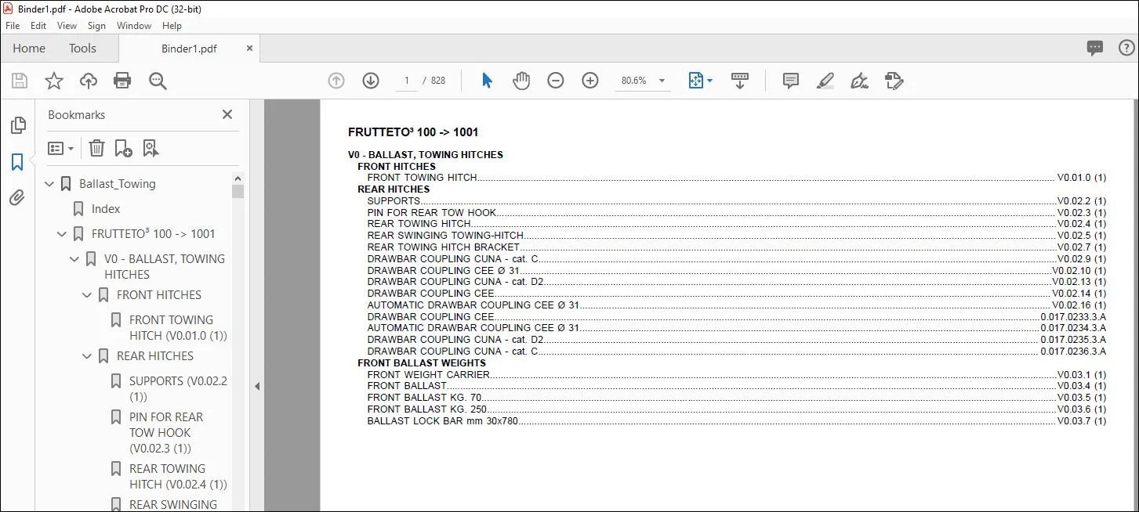Zoom in with the plus icon
Screen dimensions: 1139x512
tap(590, 81)
